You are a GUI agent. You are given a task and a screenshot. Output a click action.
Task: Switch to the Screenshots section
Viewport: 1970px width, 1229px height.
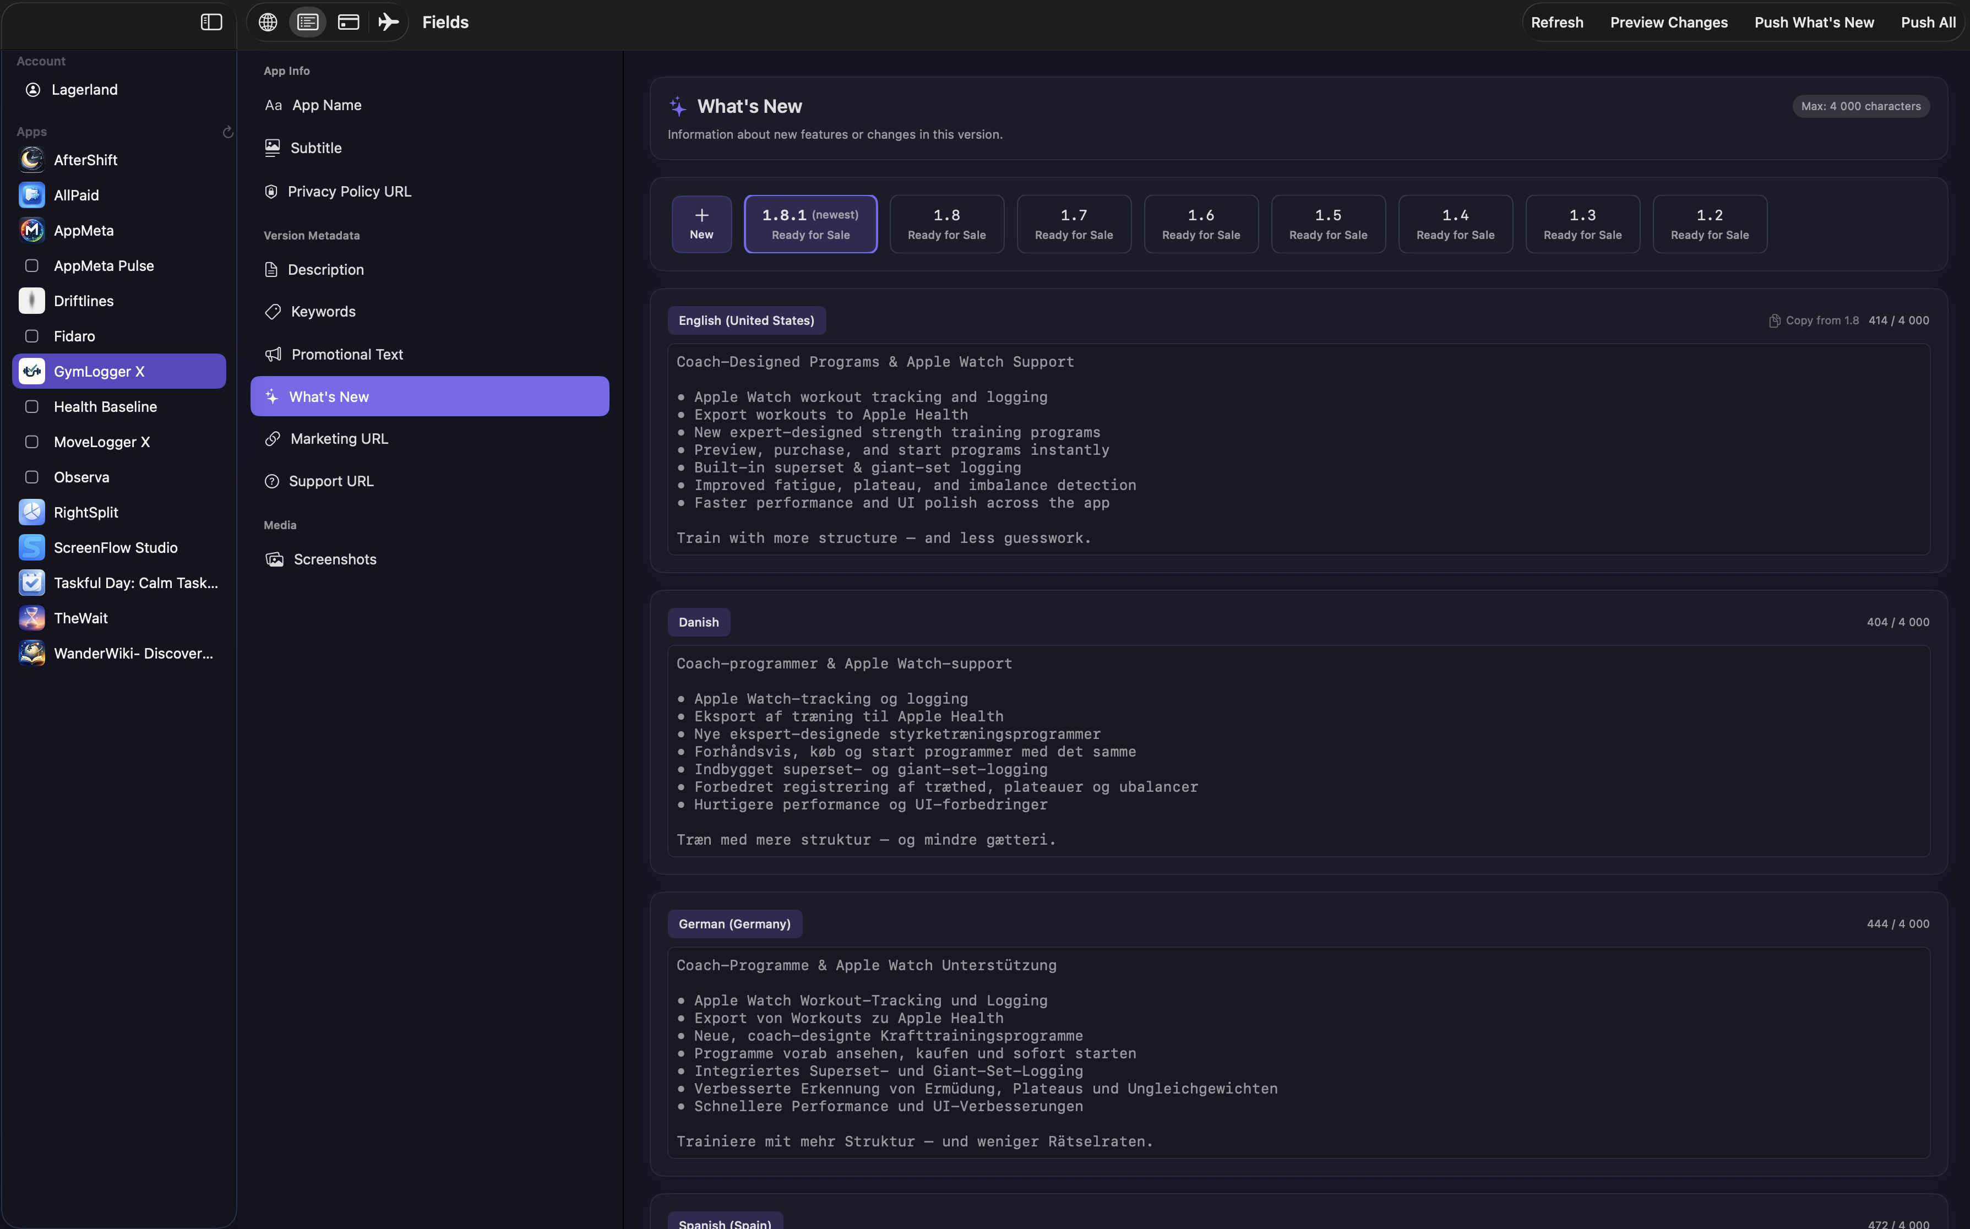pyautogui.click(x=333, y=559)
